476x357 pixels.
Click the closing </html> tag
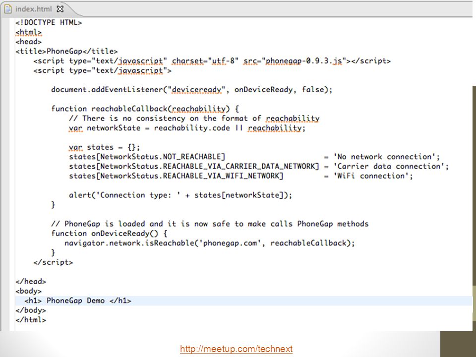[31, 320]
